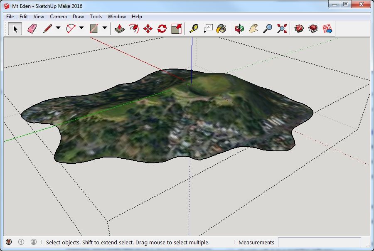Click the Orbit camera tool

point(239,29)
